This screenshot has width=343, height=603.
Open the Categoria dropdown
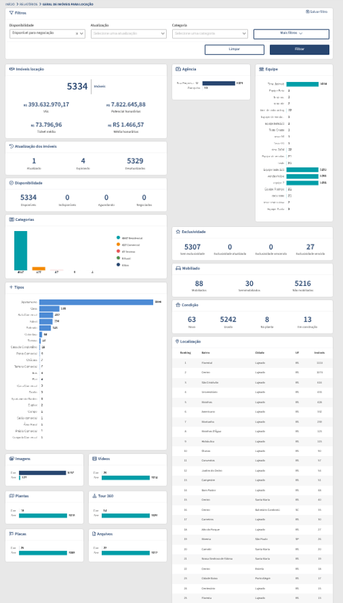click(x=210, y=34)
